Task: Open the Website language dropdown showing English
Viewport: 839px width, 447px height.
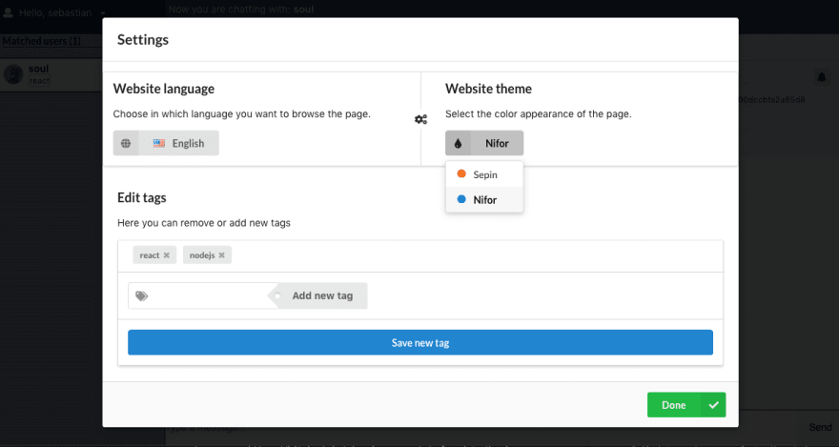Action: (x=166, y=143)
